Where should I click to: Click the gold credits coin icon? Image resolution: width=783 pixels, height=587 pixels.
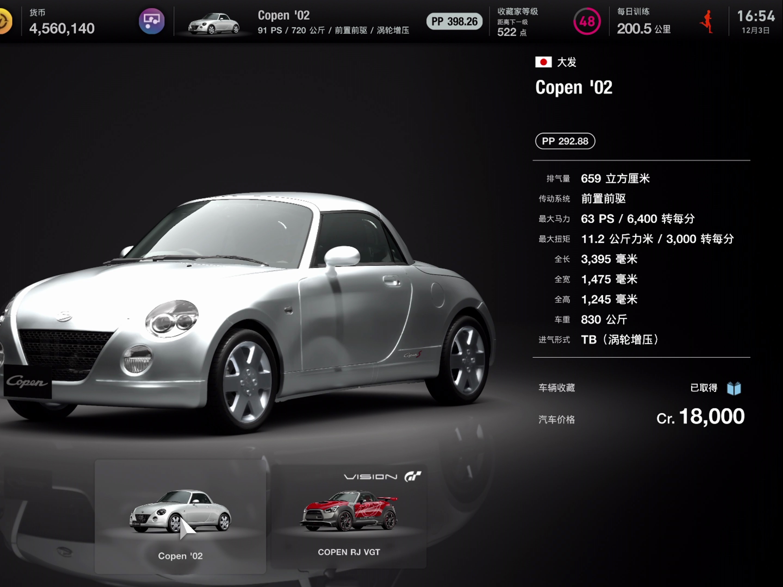tap(5, 21)
